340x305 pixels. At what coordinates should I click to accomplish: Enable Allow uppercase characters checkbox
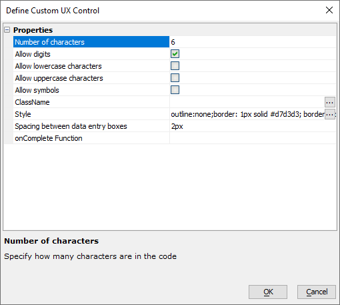pyautogui.click(x=175, y=78)
